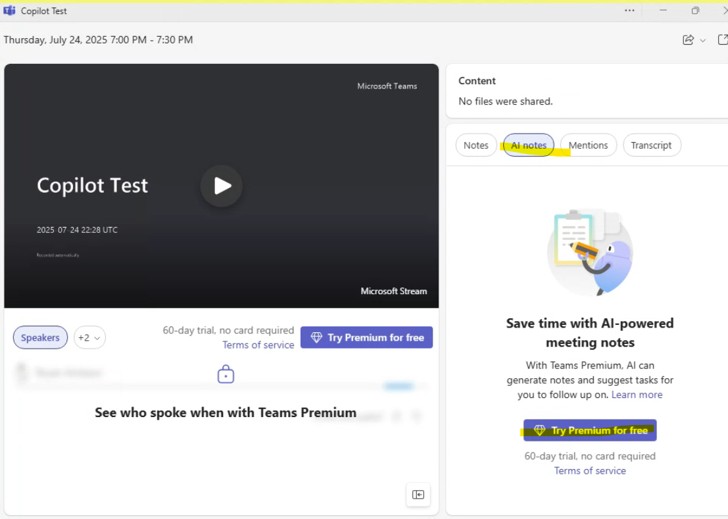Open the share options chevron menu

pos(702,39)
